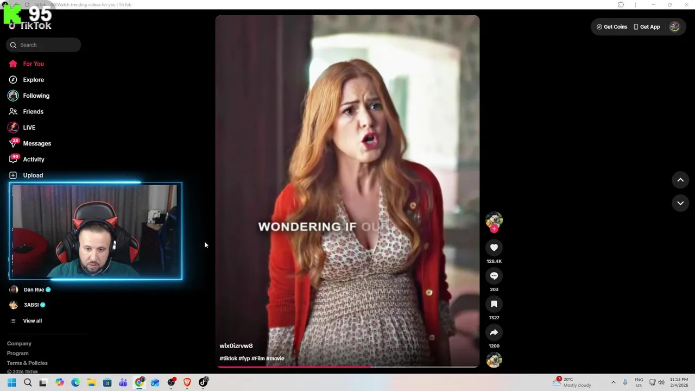This screenshot has height=391, width=695.
Task: Save video with bookmark icon
Action: tap(494, 304)
